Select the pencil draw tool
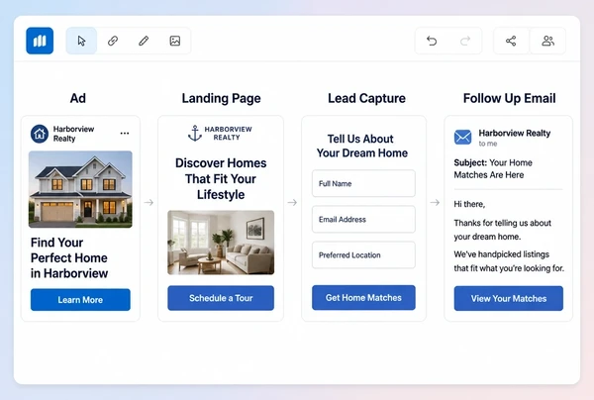 pyautogui.click(x=144, y=41)
